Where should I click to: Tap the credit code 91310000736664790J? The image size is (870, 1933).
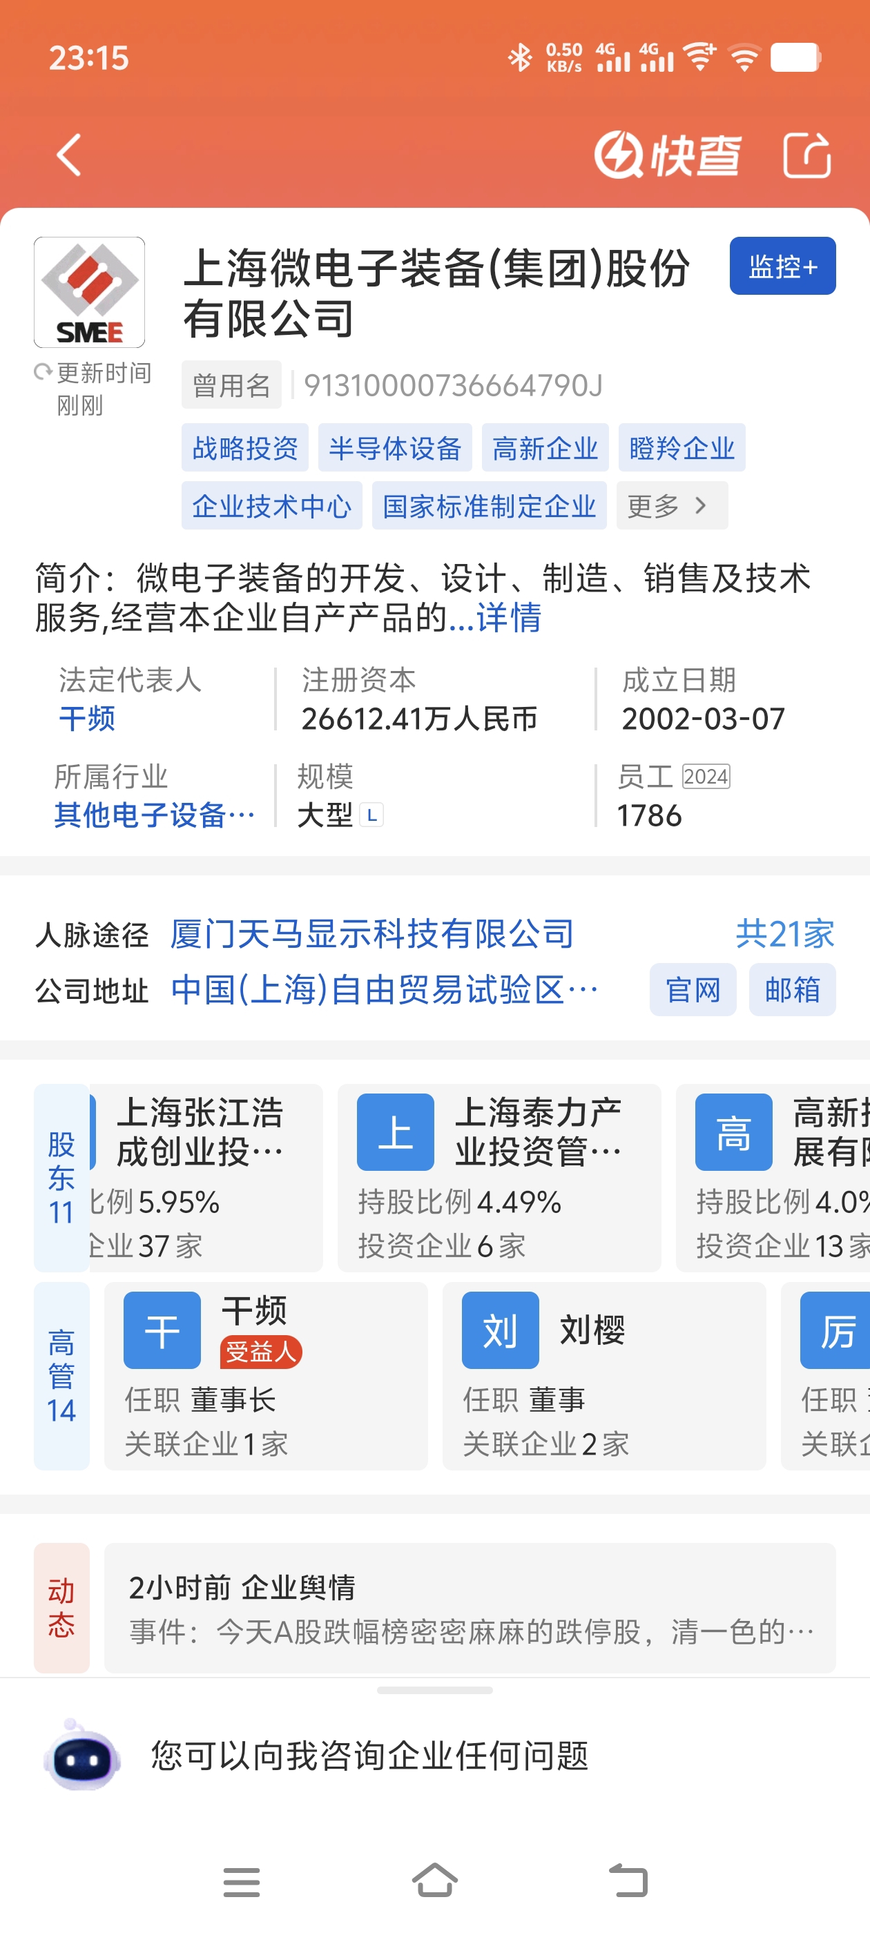point(454,385)
